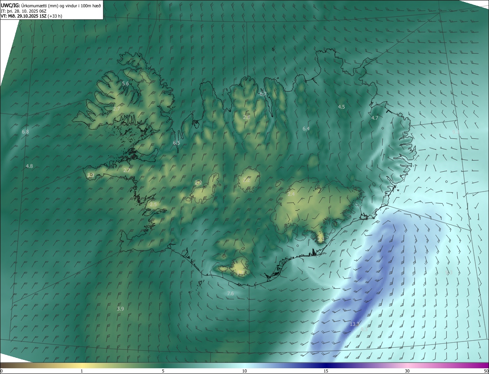The width and height of the screenshot is (489, 374).
Task: Click the 13.3 maximum value label
Action: point(355,324)
